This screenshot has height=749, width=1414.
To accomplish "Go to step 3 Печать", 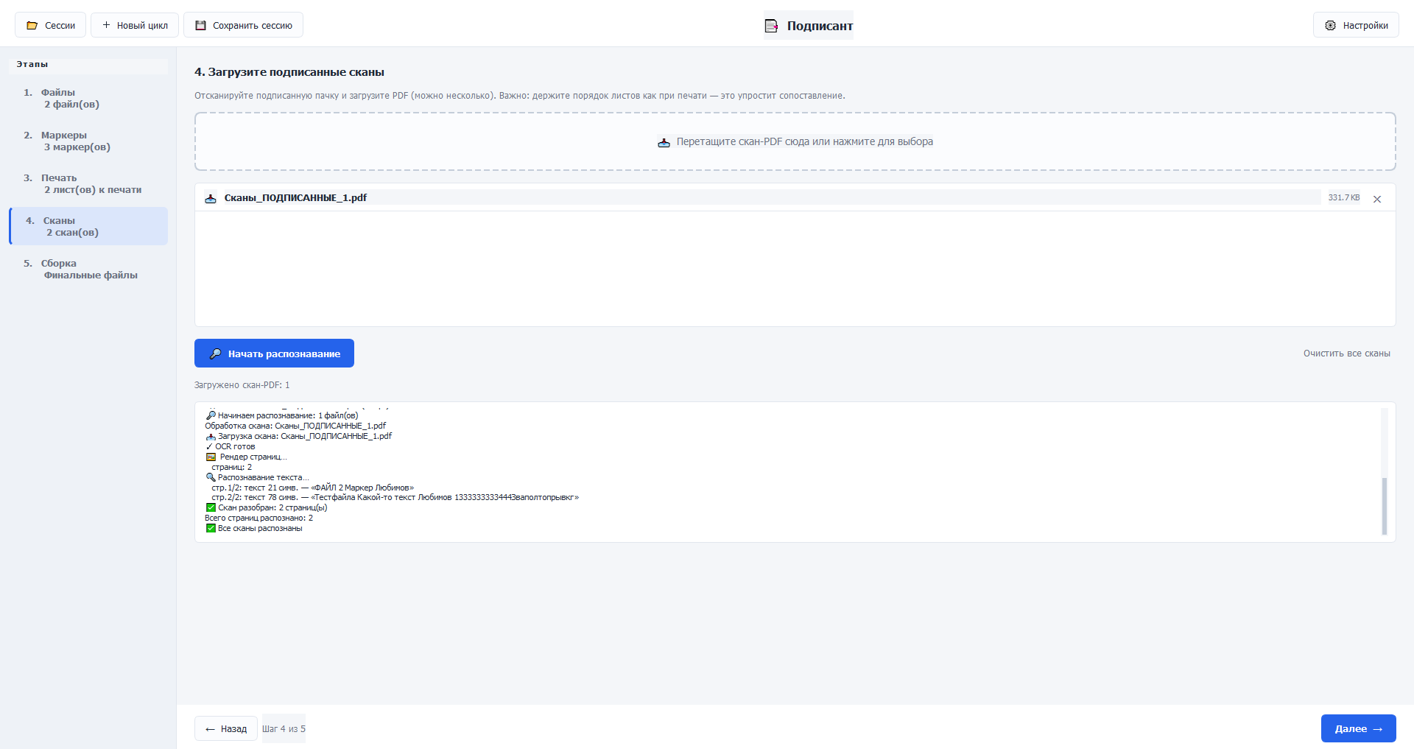I will tap(88, 183).
